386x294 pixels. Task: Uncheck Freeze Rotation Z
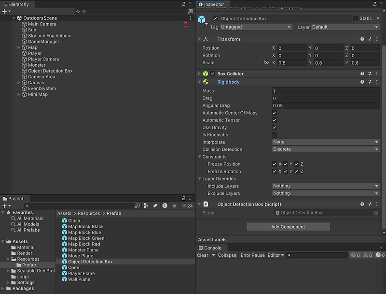click(x=296, y=171)
